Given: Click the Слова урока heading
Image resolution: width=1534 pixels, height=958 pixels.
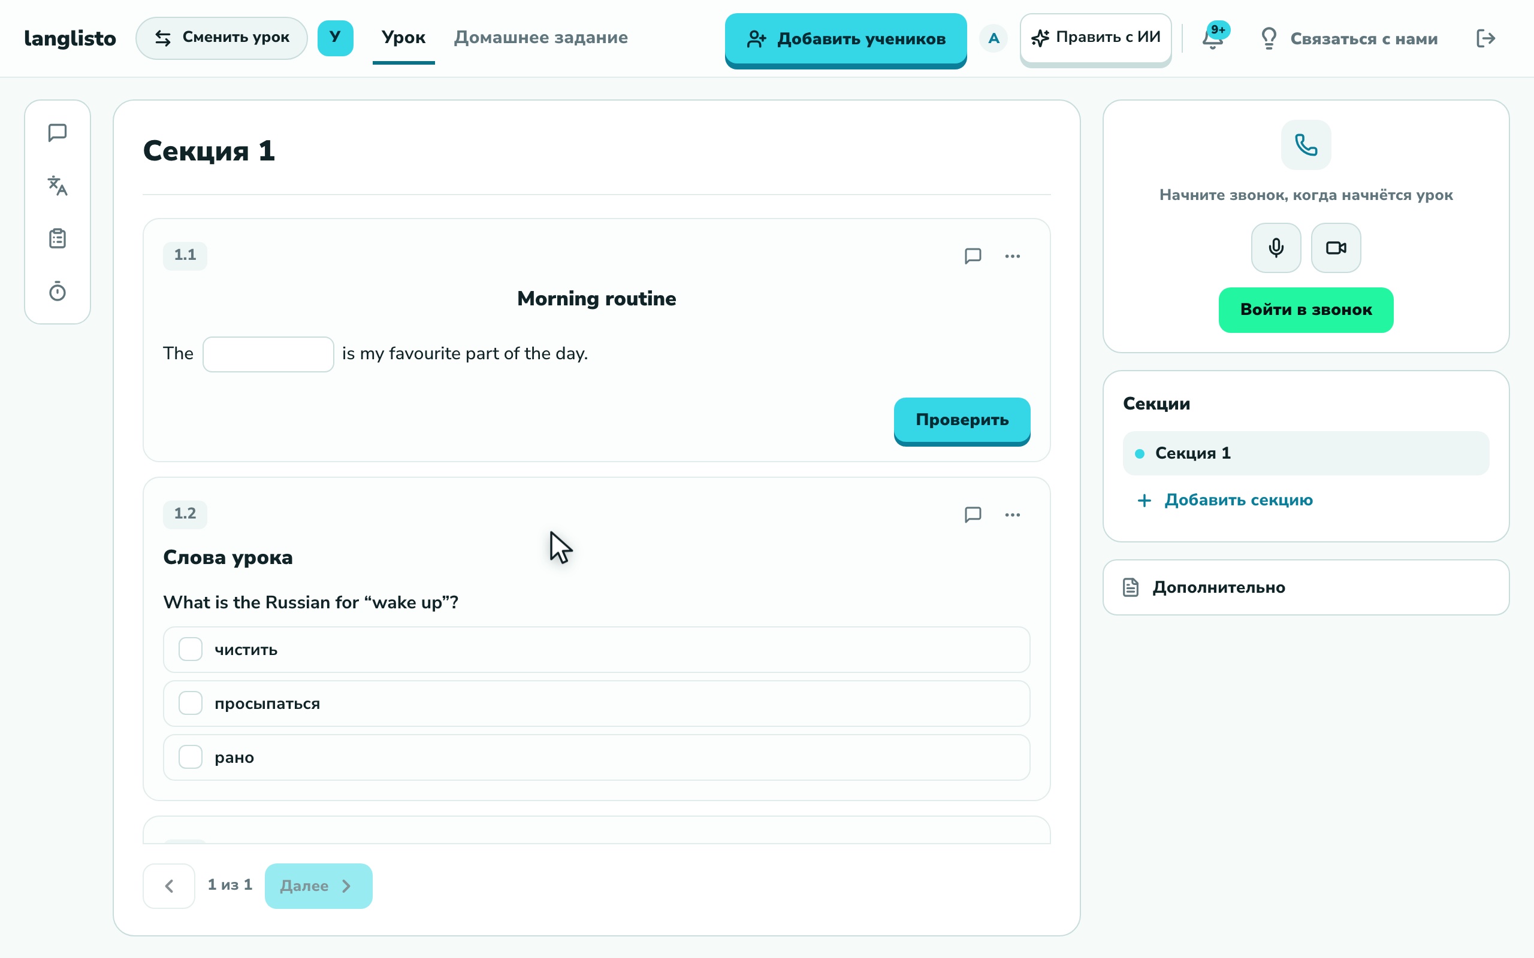Looking at the screenshot, I should point(228,557).
